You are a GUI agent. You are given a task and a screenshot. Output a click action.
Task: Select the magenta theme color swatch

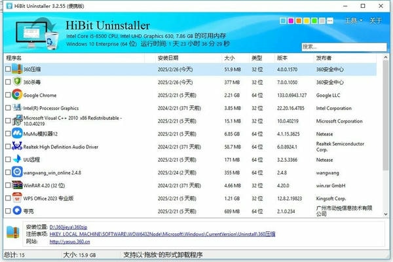point(291,20)
